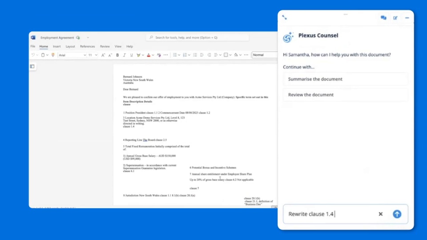Open the font color dropdown arrow
The width and height of the screenshot is (427, 240).
coord(153,55)
